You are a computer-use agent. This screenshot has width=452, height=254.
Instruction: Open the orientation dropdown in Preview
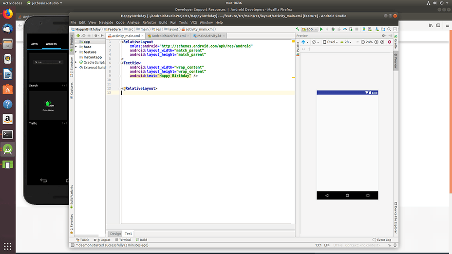click(x=316, y=42)
